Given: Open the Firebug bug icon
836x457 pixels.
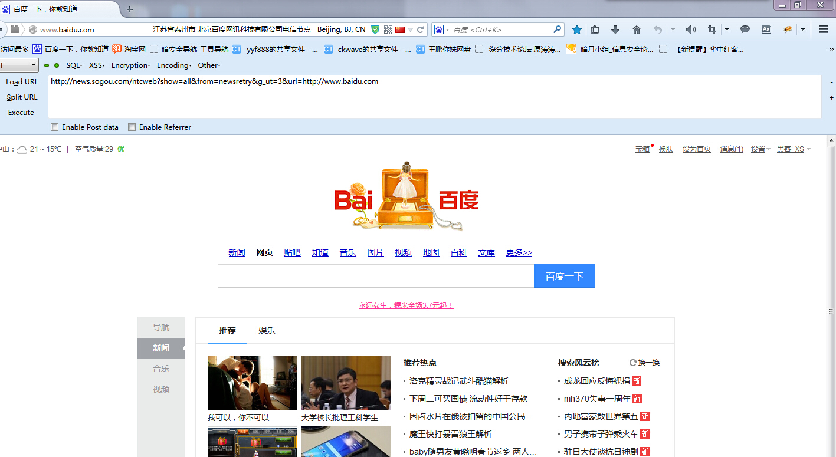Looking at the screenshot, I should (x=787, y=29).
